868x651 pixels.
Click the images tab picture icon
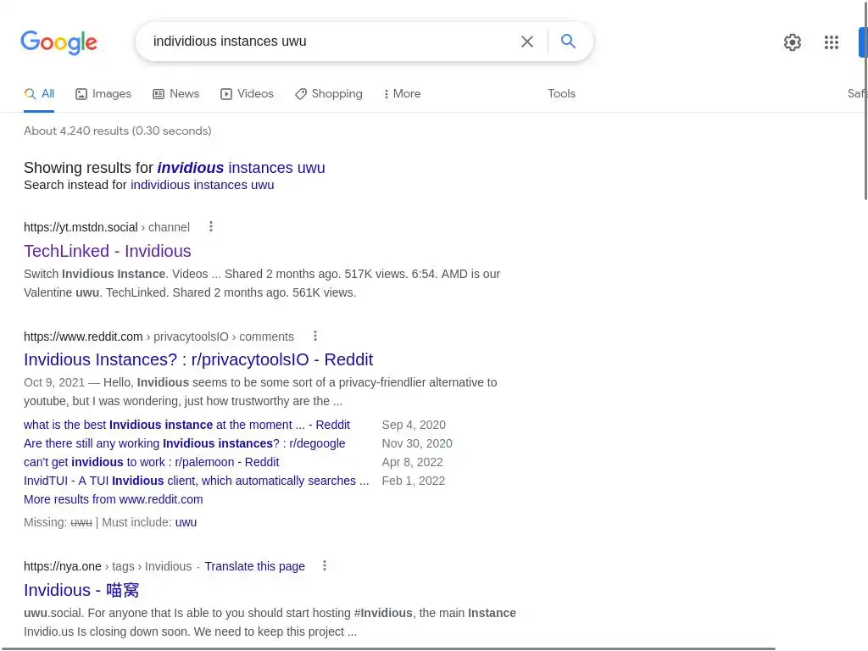(81, 94)
